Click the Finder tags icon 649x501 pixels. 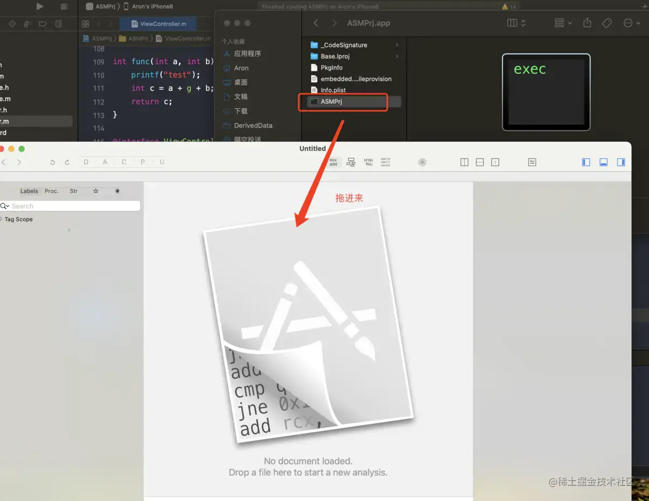[x=607, y=23]
